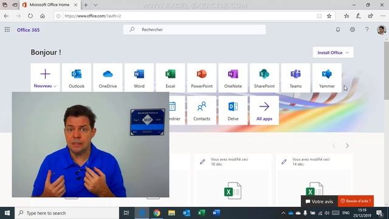Open the favorites hub icon
389x219 pixels.
click(346, 16)
